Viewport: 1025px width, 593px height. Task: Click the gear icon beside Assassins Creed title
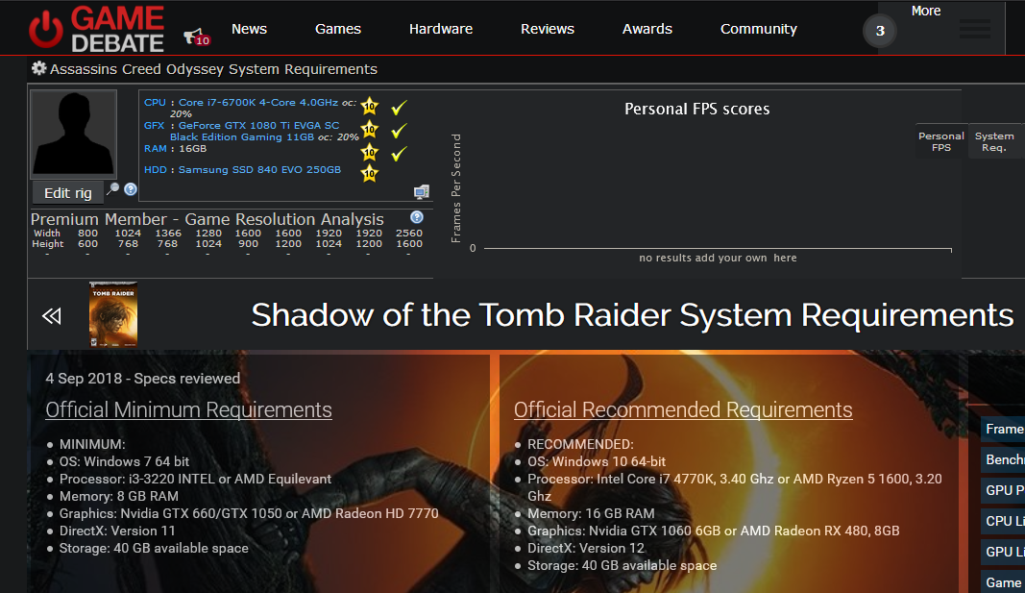(x=39, y=68)
